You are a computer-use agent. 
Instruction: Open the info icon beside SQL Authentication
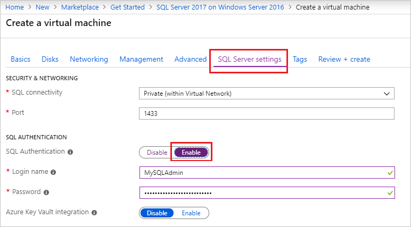tap(70, 152)
